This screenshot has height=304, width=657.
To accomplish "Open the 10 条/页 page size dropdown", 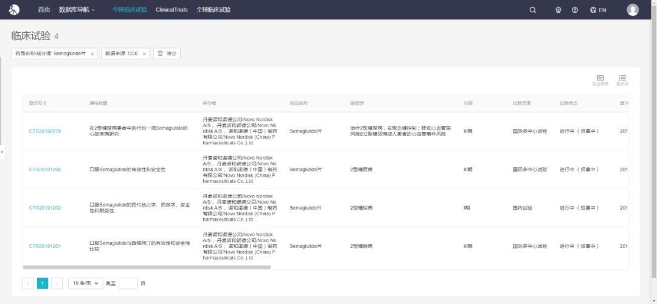I will 86,283.
